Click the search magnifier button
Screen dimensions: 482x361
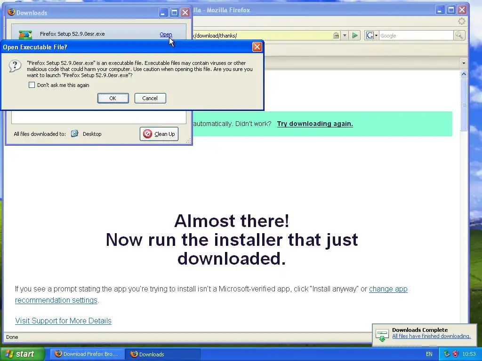point(459,36)
